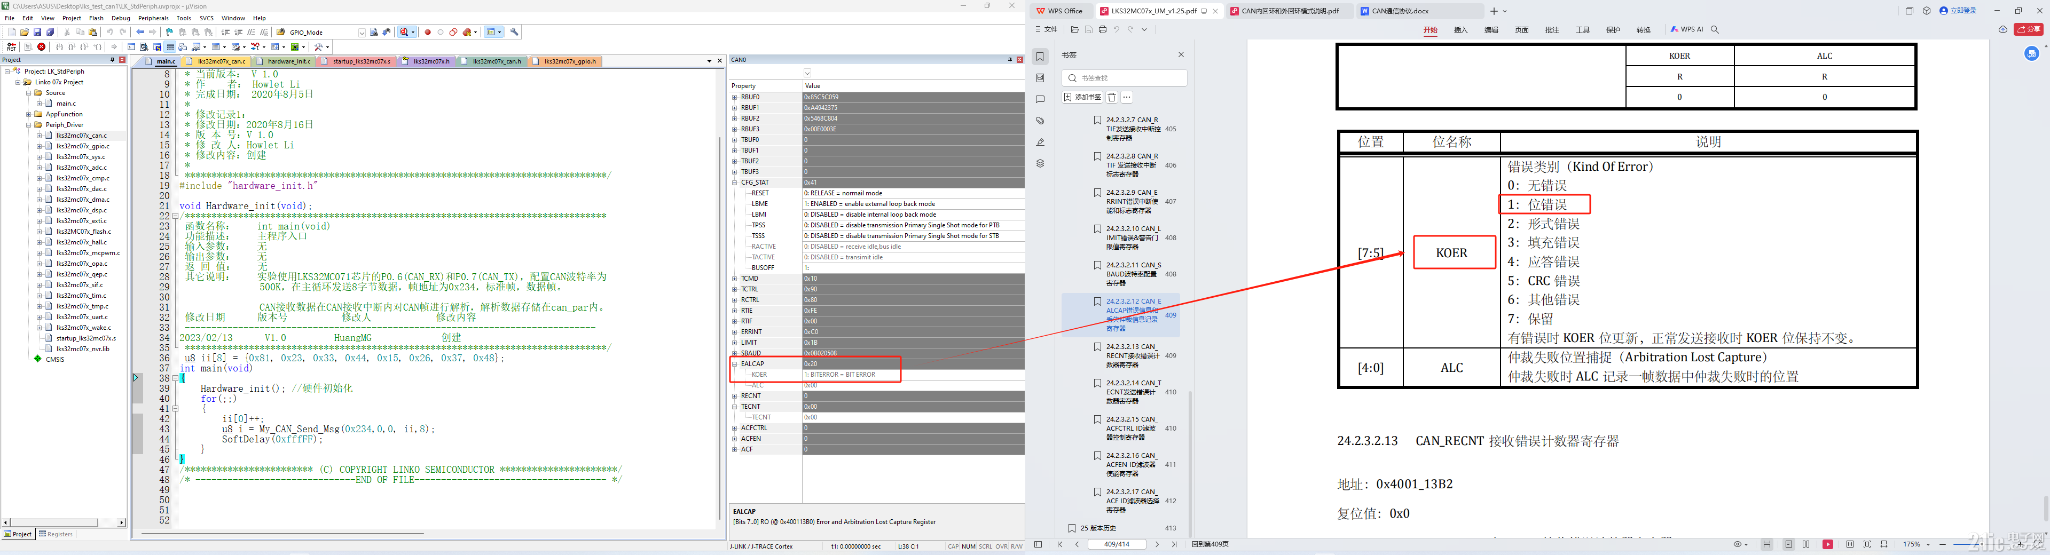Click the Step Into braces icon
This screenshot has width=2050, height=555.
(59, 47)
